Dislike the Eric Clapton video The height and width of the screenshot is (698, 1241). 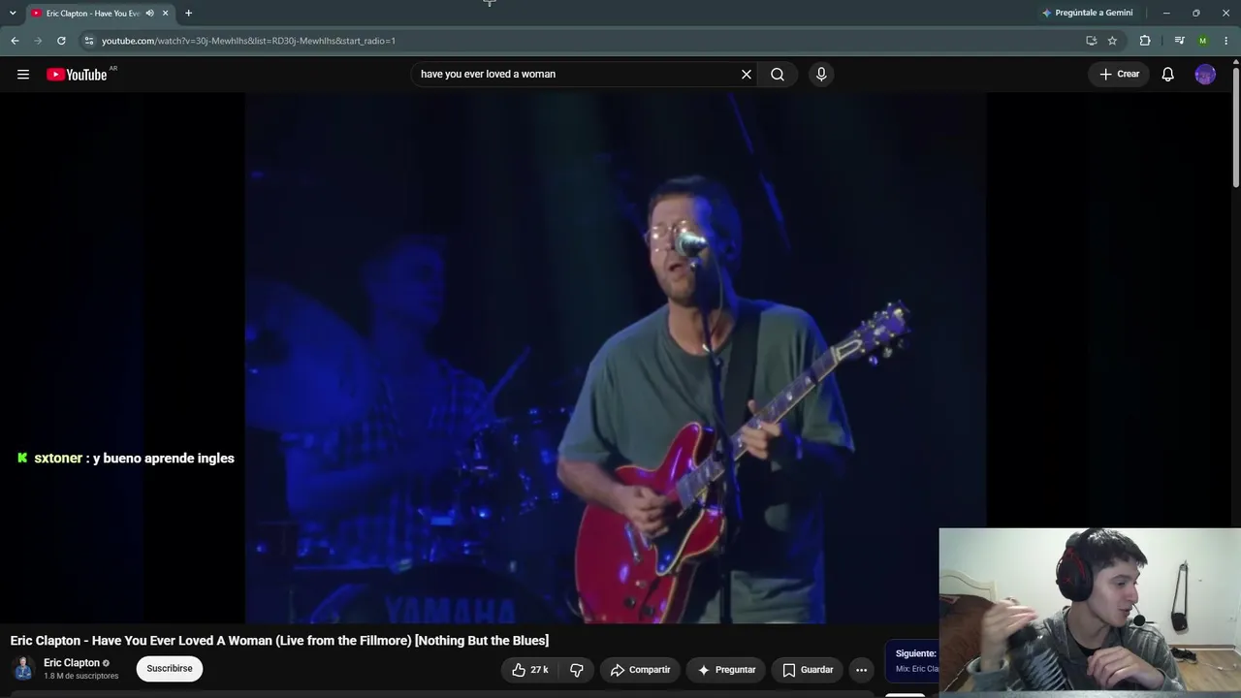pos(577,670)
